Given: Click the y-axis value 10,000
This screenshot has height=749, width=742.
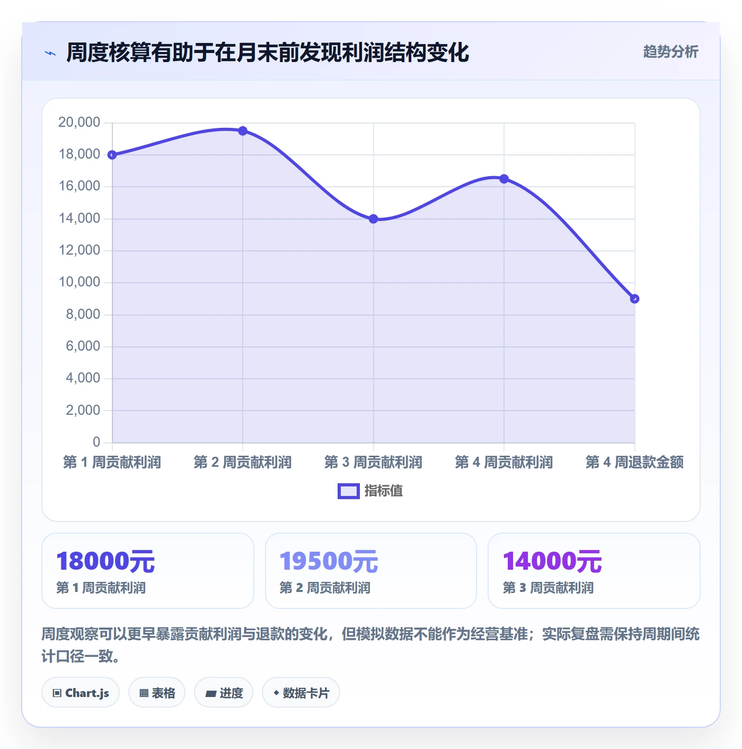Looking at the screenshot, I should (79, 282).
